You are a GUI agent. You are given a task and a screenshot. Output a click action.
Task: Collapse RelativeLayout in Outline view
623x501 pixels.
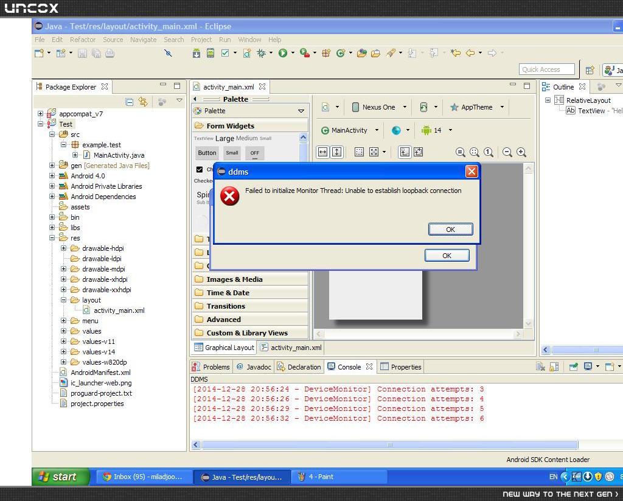click(548, 100)
